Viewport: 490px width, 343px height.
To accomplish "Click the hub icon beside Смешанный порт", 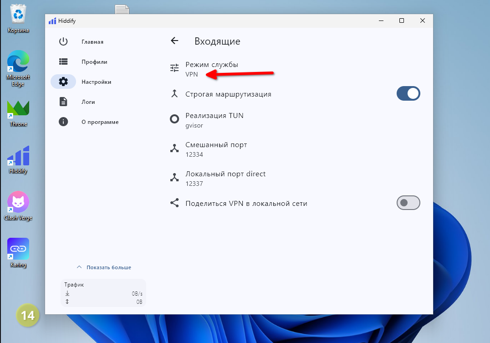I will pyautogui.click(x=174, y=148).
